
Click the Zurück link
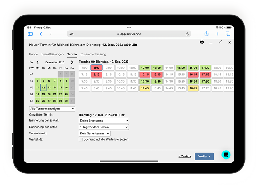pos(184,157)
